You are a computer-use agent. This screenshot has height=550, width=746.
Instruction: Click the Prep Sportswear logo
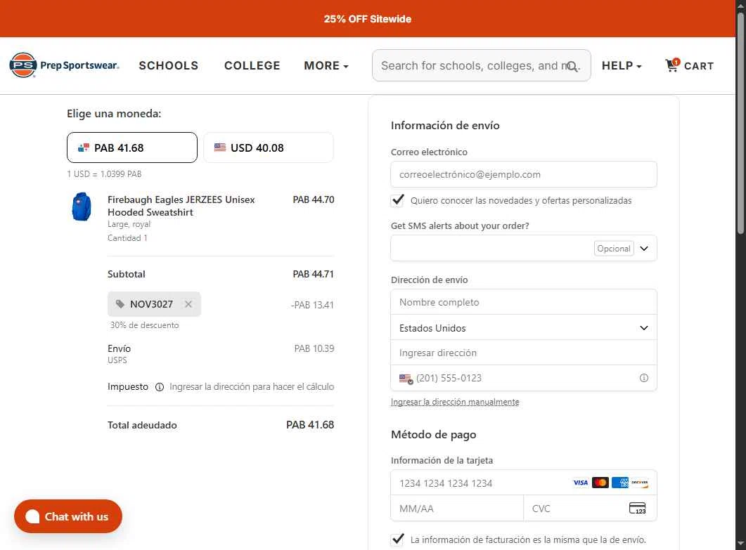click(x=64, y=65)
